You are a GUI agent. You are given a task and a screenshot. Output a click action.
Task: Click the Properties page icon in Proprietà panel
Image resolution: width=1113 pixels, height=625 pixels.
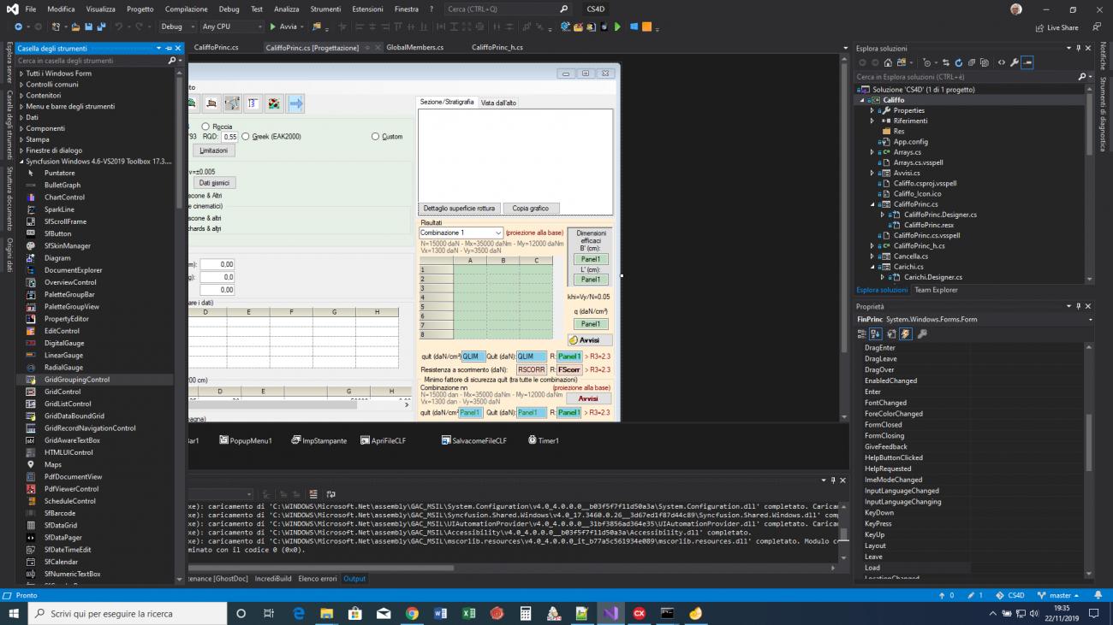[x=891, y=333]
